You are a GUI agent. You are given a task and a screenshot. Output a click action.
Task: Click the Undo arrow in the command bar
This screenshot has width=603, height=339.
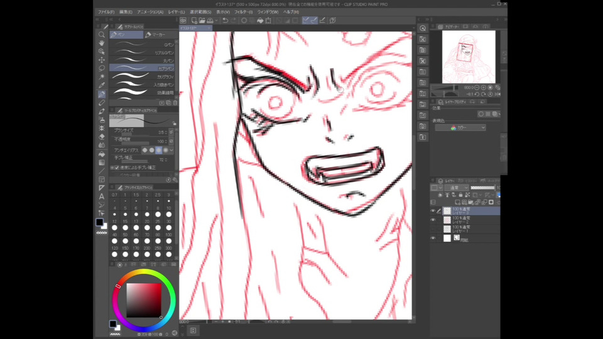(225, 20)
